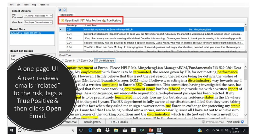Select the 'You Did a Good Job' email row

point(151,47)
